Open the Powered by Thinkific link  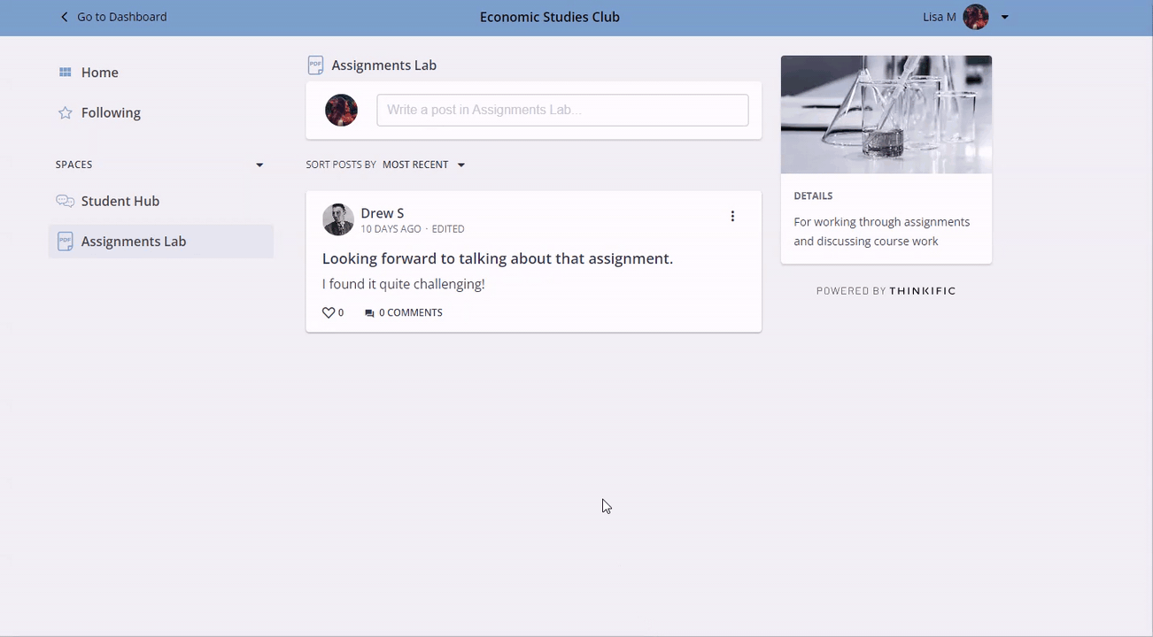[886, 291]
